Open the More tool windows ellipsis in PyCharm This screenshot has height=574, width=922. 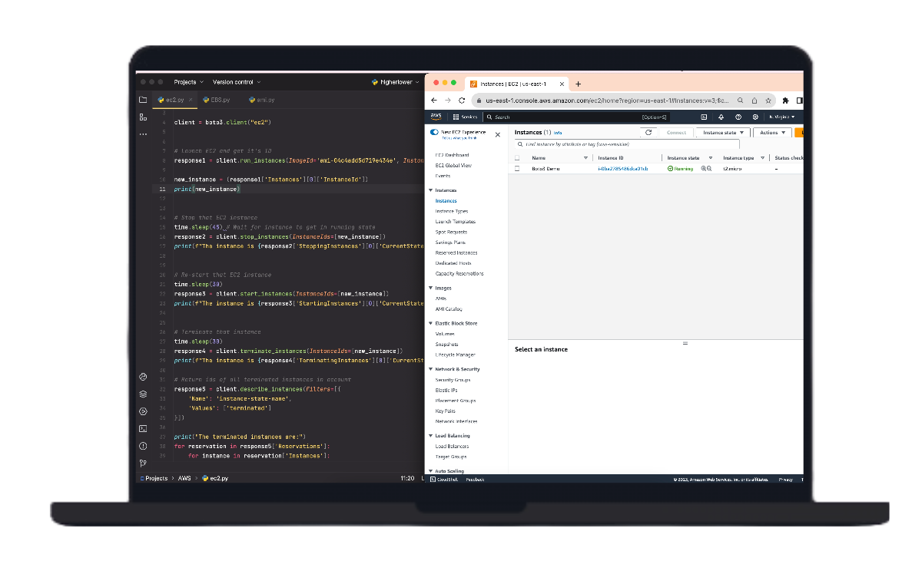[x=143, y=134]
